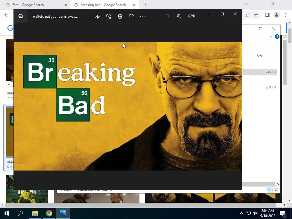292x219 pixels.
Task: Open File Explorer help icon
Action: 277,36
